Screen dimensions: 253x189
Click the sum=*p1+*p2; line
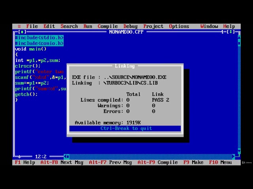pos(32,83)
